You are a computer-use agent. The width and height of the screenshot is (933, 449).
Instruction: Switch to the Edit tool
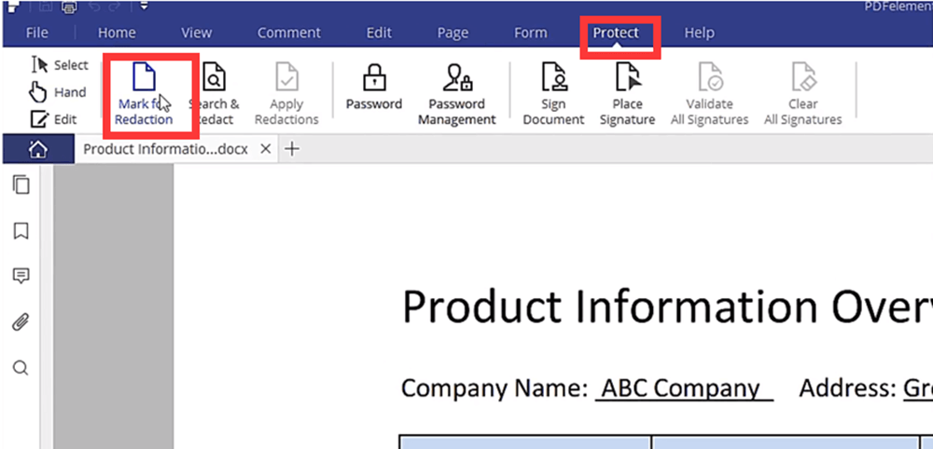point(54,119)
